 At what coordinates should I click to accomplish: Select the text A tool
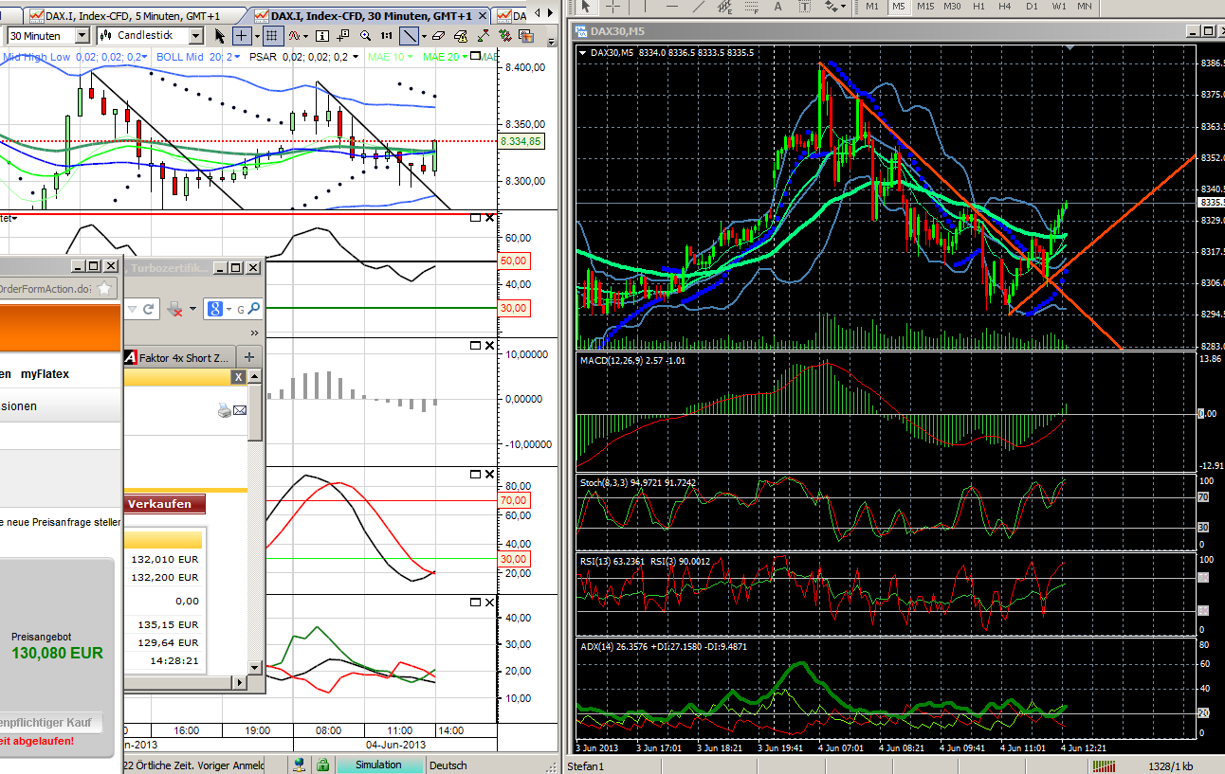[x=777, y=6]
